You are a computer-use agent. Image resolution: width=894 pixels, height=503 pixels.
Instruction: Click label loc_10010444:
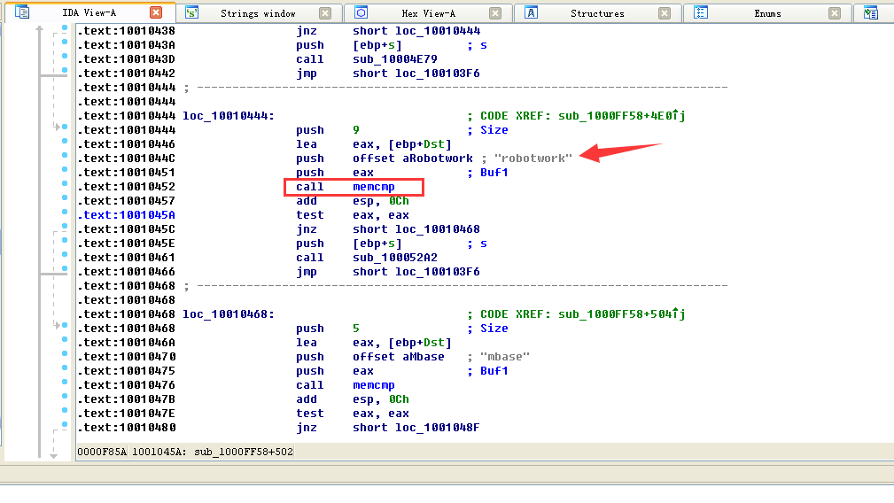tap(229, 116)
